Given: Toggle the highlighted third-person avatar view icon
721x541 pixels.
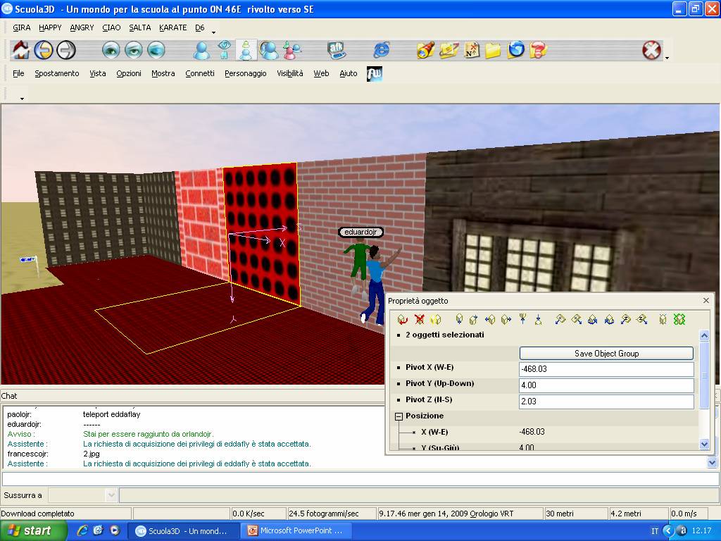Looking at the screenshot, I should click(246, 50).
